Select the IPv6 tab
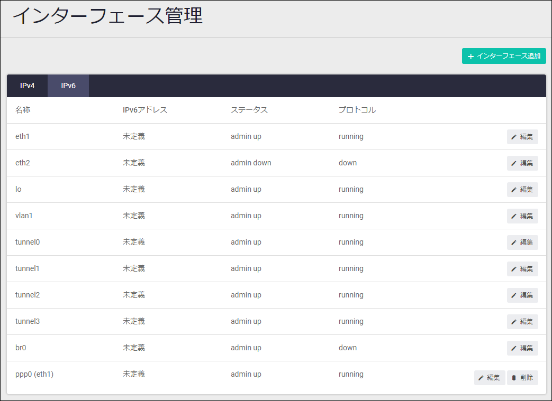 pos(68,86)
